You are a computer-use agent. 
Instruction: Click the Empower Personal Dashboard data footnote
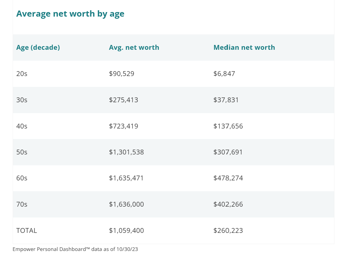[x=75, y=249]
